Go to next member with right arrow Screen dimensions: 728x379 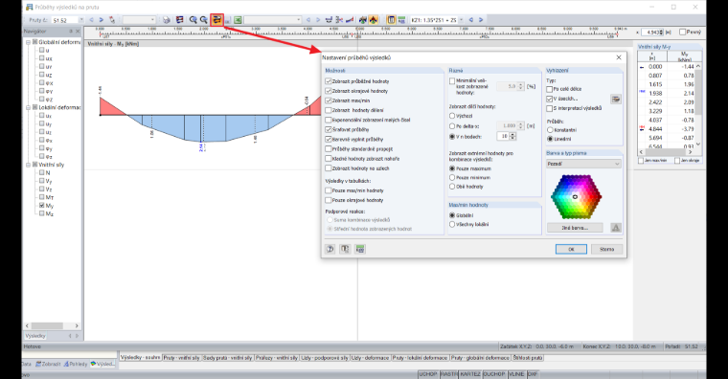tap(102, 20)
